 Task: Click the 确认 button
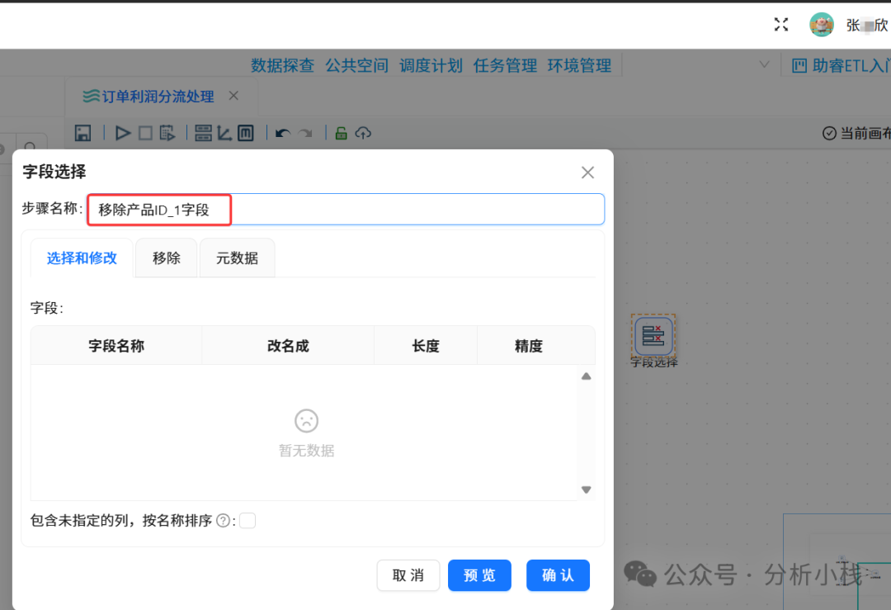point(558,575)
